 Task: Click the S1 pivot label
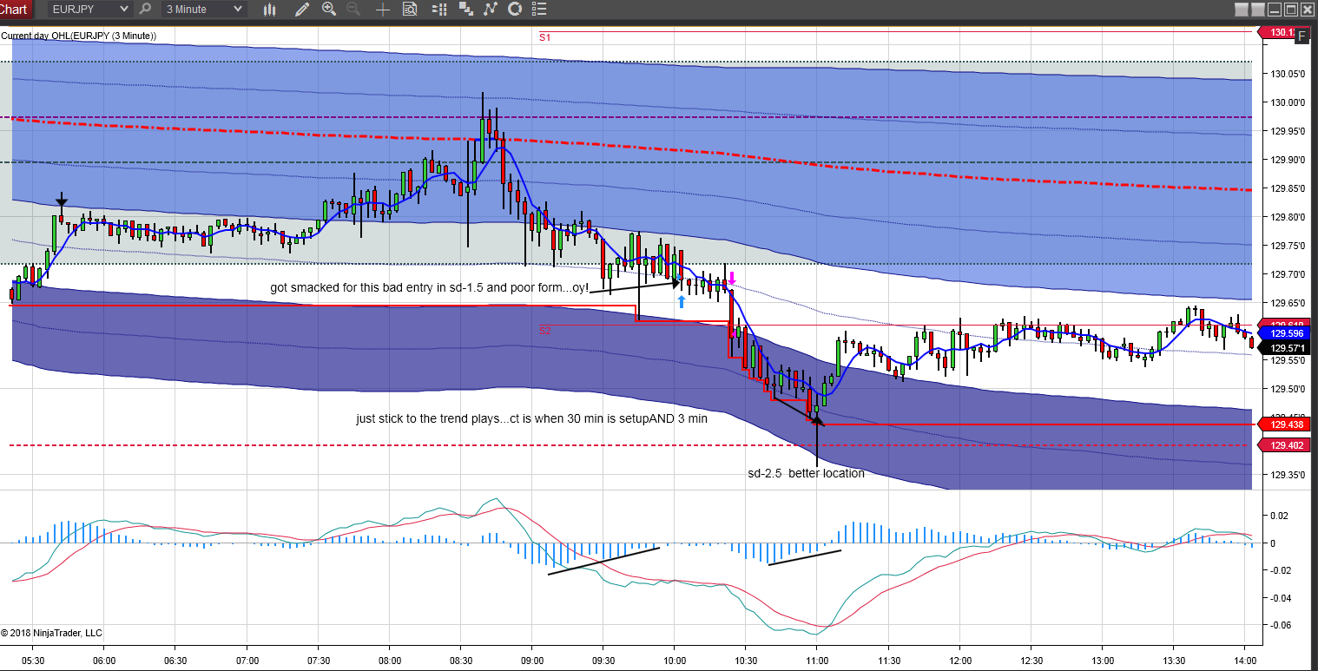544,37
